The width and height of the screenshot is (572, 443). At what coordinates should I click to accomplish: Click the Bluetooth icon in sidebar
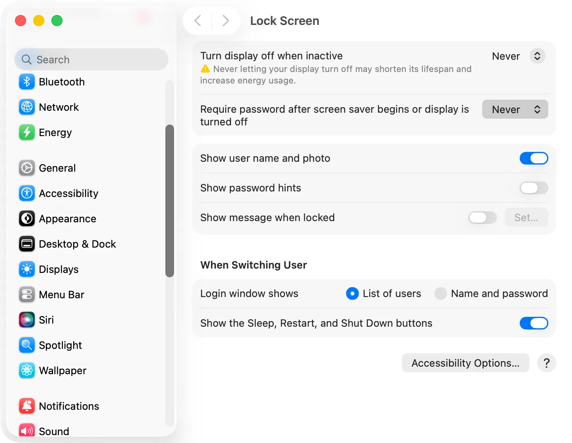coord(27,82)
